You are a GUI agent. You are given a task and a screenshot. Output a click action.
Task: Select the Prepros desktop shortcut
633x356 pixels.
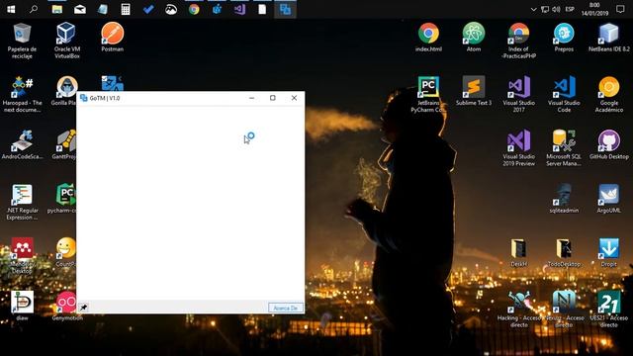(564, 38)
